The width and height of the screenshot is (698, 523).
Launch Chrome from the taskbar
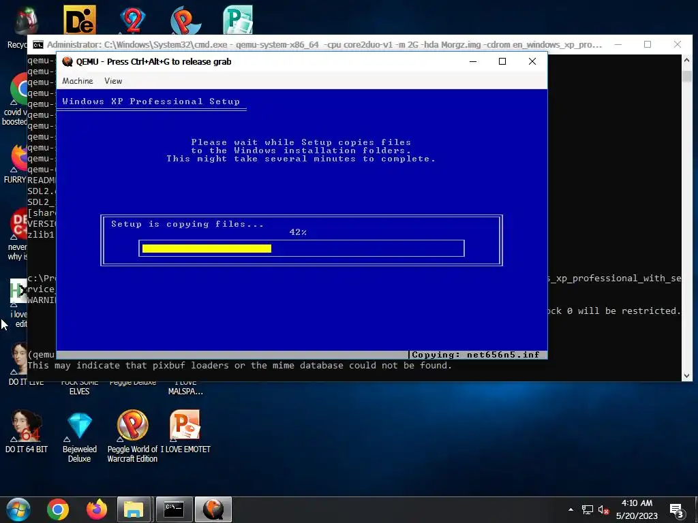[57, 509]
